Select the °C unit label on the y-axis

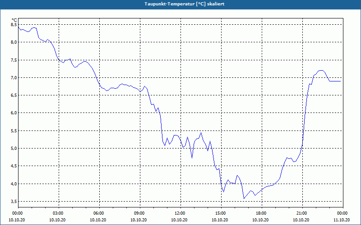(14, 20)
